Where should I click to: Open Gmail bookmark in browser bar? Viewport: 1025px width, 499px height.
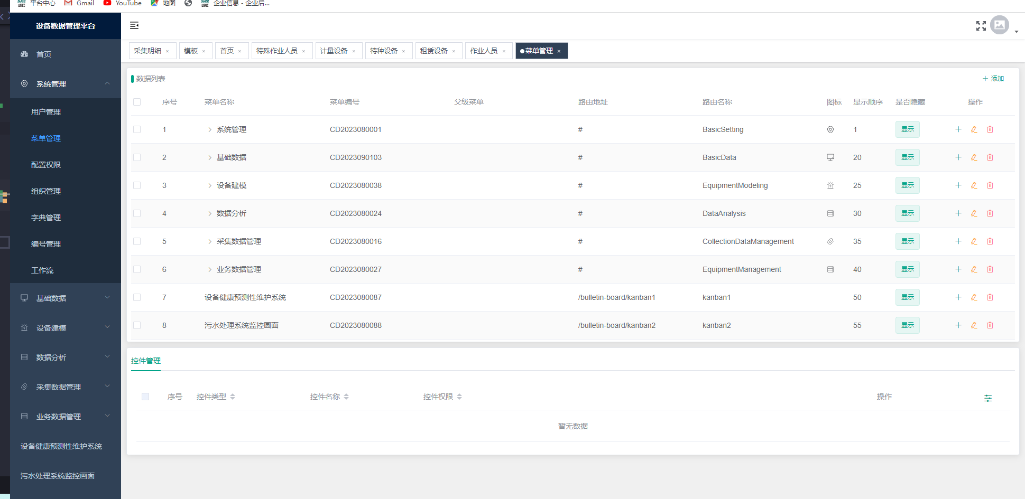[x=79, y=3]
